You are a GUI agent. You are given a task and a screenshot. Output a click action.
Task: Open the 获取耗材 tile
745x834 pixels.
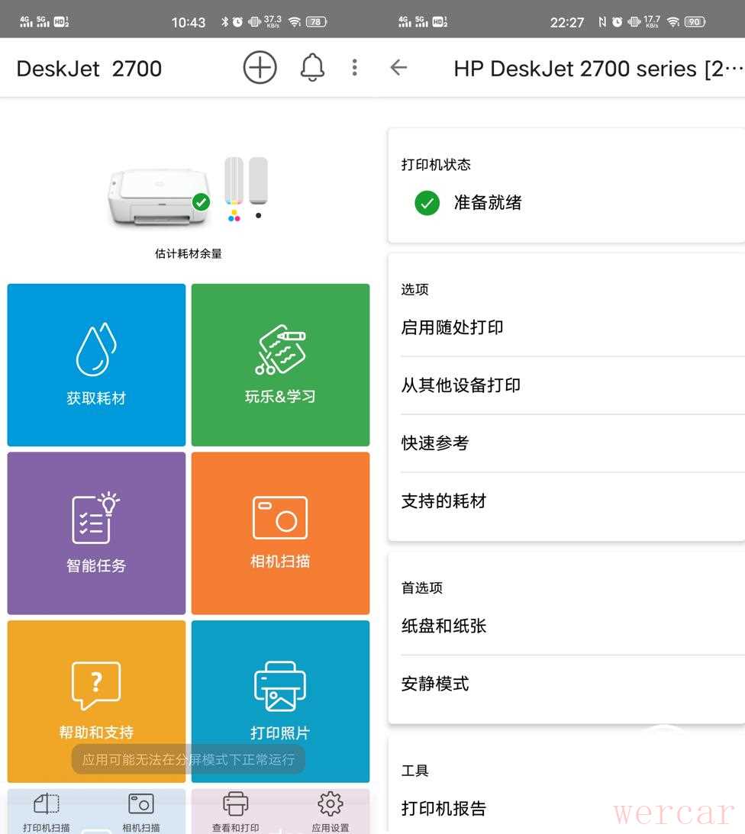(x=96, y=365)
